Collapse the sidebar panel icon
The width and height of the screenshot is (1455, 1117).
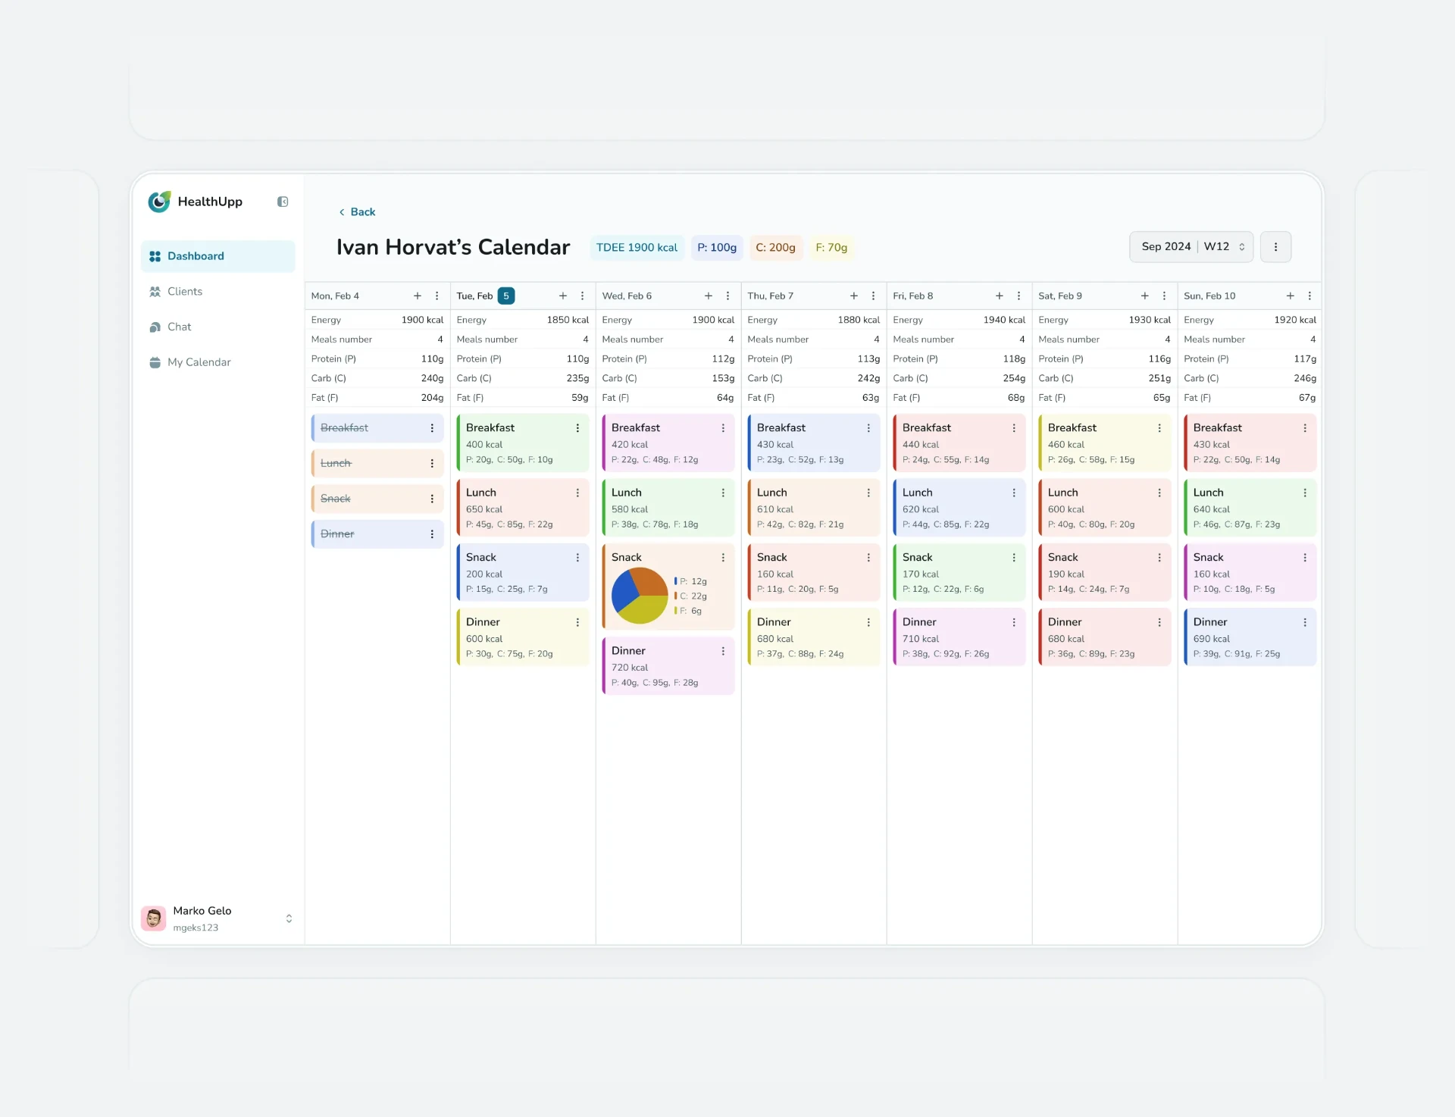(283, 202)
